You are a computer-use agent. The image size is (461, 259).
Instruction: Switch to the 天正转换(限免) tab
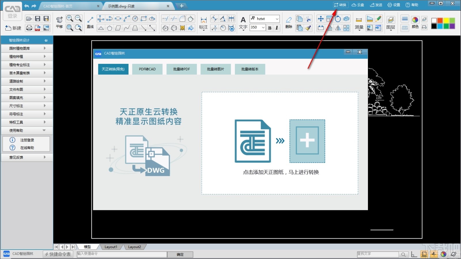point(113,69)
